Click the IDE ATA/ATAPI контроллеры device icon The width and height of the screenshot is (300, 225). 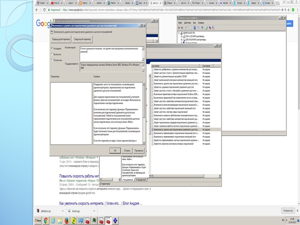click(184, 40)
